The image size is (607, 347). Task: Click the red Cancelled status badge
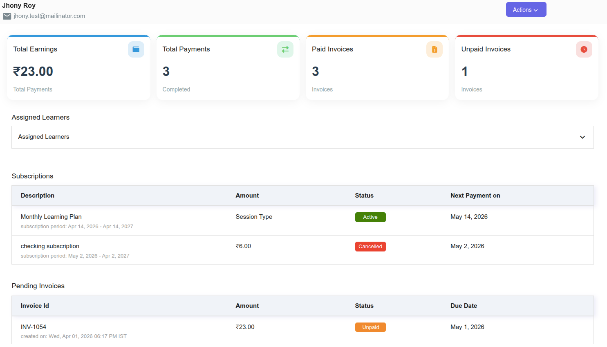[370, 247]
